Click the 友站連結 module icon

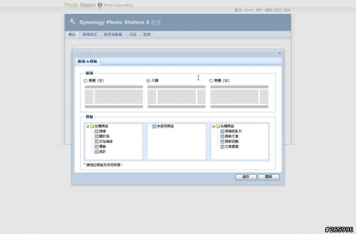(96, 141)
